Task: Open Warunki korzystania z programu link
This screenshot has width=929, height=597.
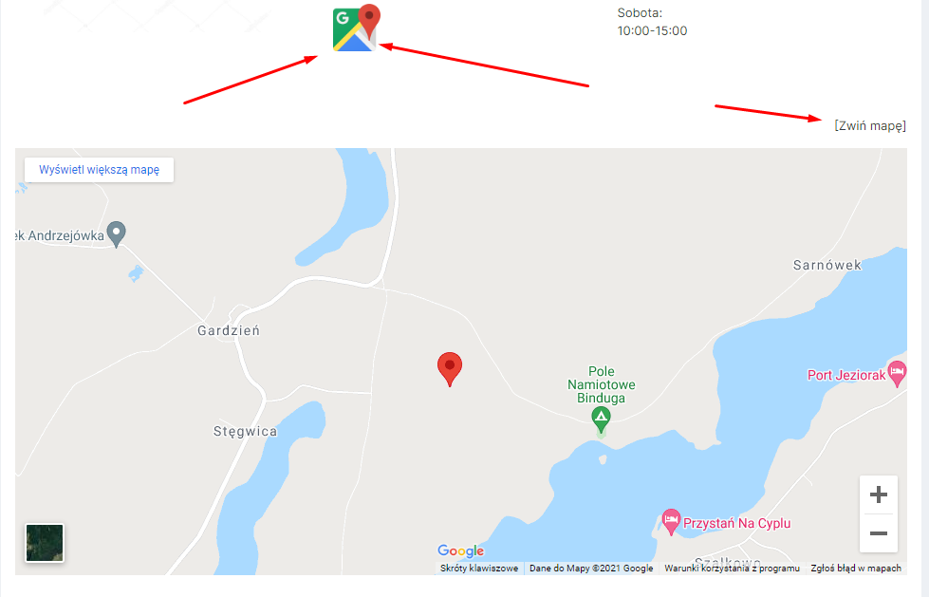Action: 732,568
